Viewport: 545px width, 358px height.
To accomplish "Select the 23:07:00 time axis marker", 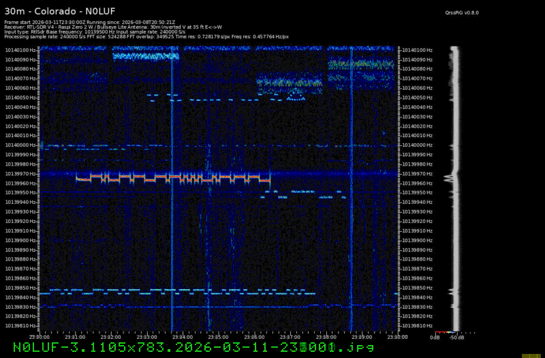I will click(290, 337).
